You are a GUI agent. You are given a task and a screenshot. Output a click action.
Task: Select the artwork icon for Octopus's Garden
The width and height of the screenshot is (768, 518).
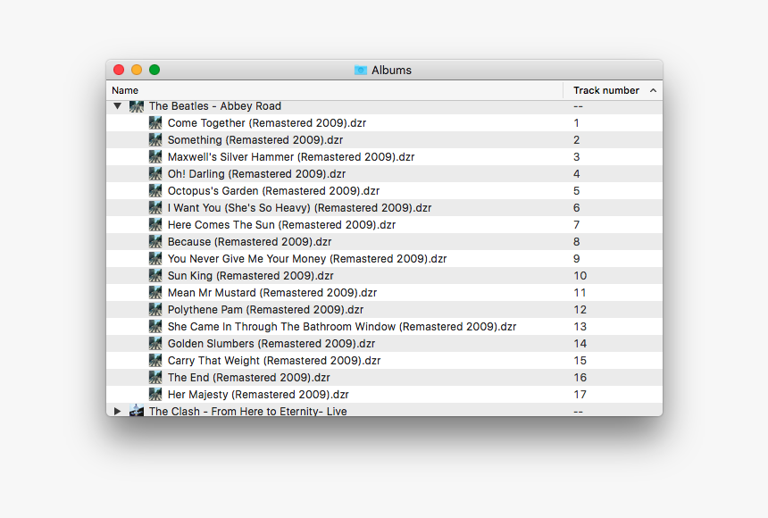[154, 190]
